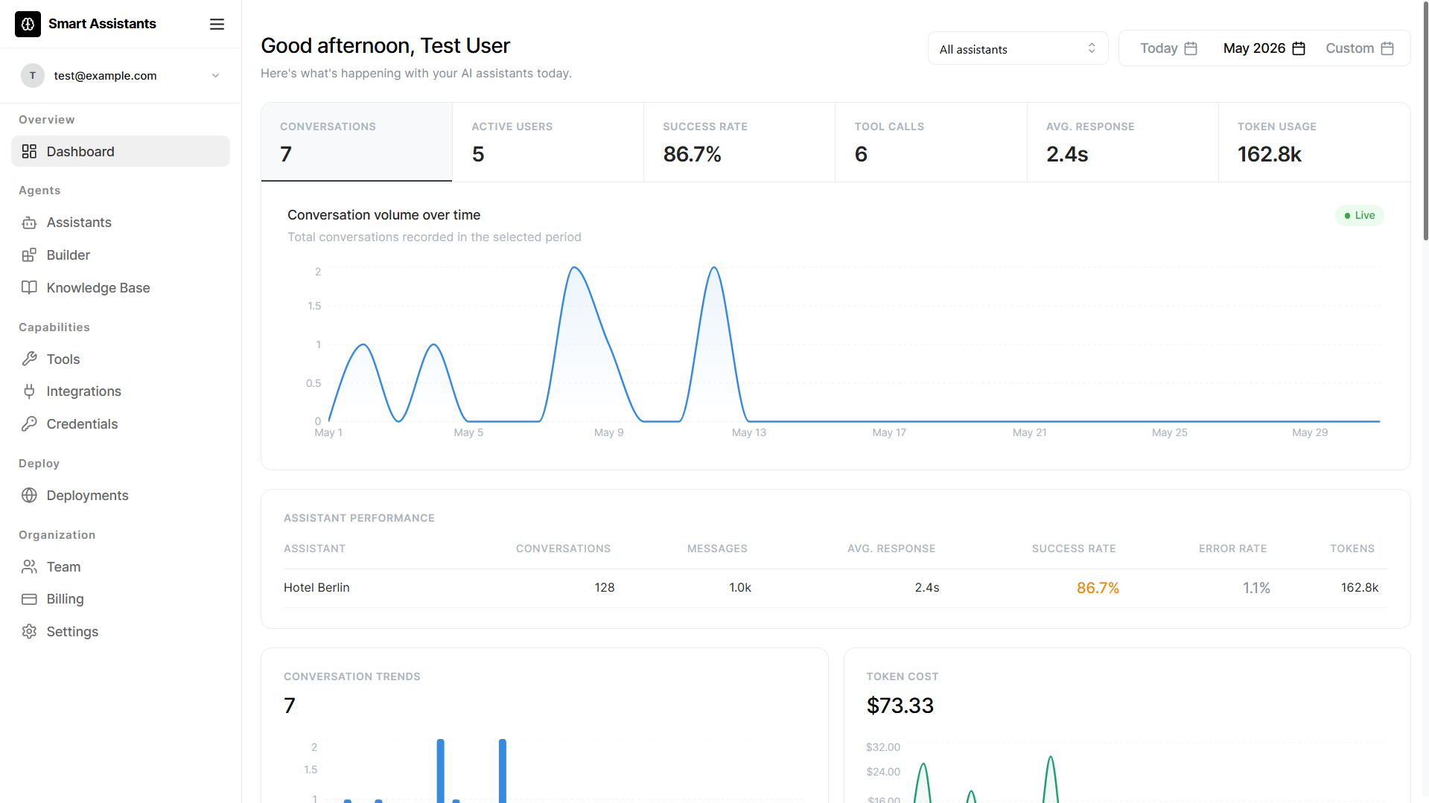Click the Conversation volume over time heading

click(x=384, y=215)
